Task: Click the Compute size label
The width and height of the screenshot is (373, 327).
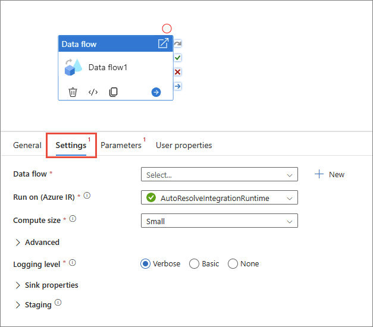Action: (x=37, y=221)
